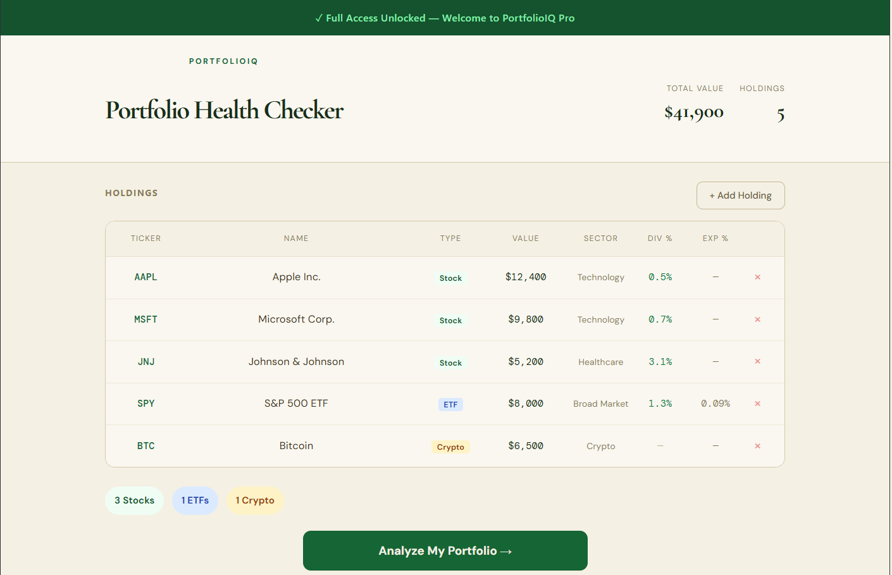Click the $41,900 total value figure
The height and width of the screenshot is (575, 892).
coord(694,113)
